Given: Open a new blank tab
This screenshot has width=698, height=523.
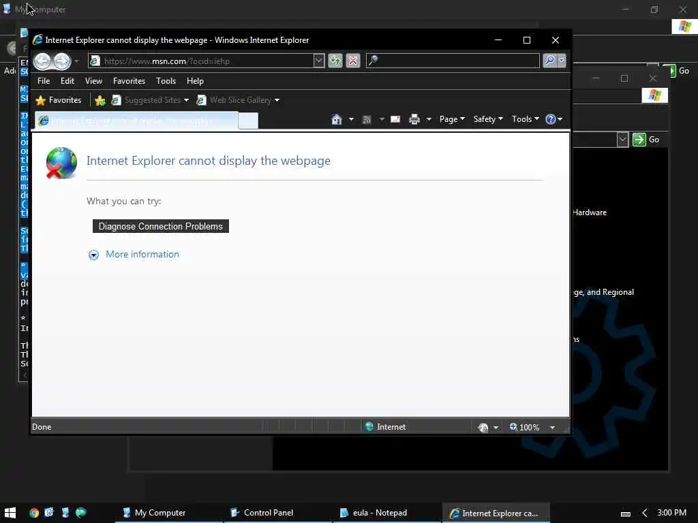Looking at the screenshot, I should click(x=248, y=121).
